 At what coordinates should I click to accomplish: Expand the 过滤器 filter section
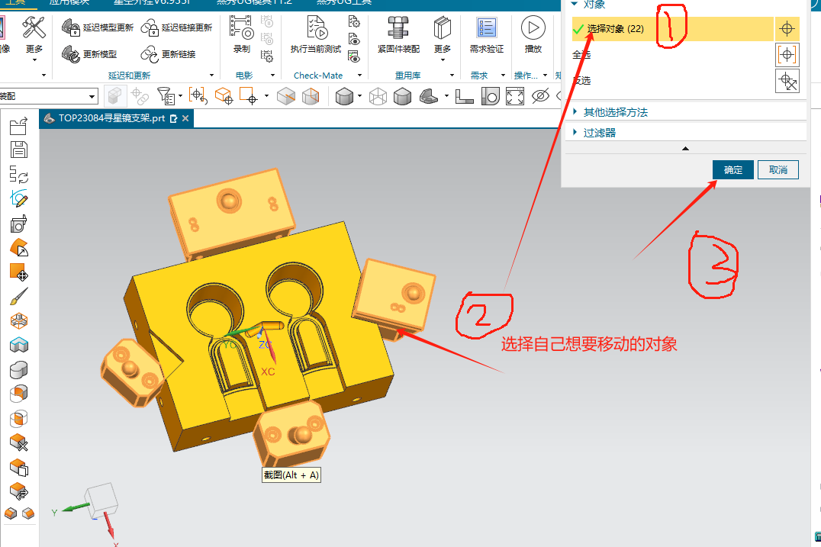pos(600,131)
